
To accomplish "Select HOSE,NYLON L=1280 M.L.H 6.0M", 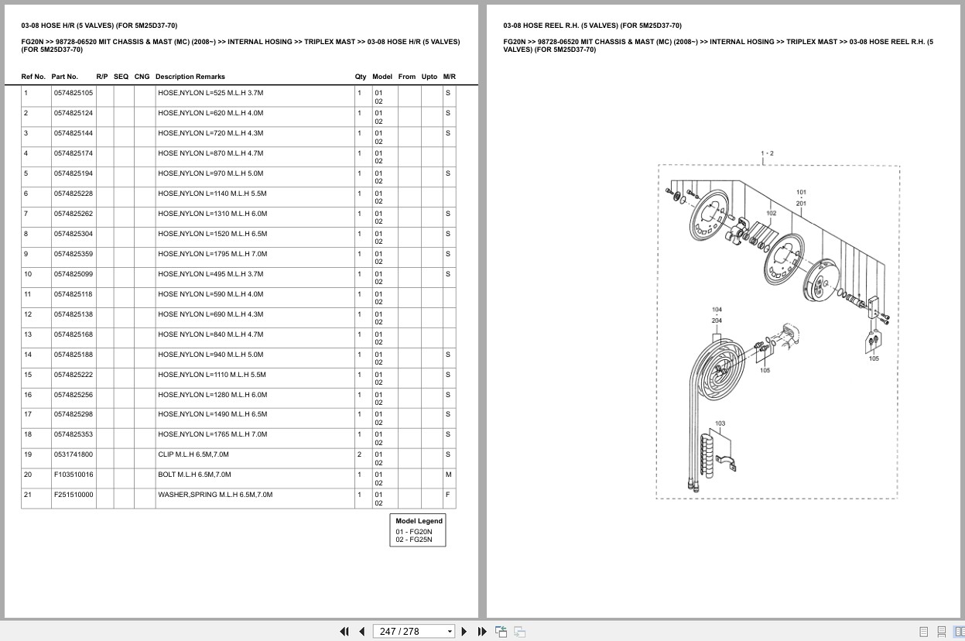I will 212,395.
